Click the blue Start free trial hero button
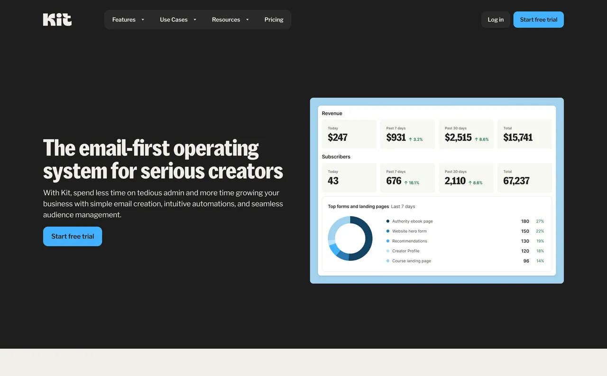Viewport: 607px width, 376px height. coord(72,236)
